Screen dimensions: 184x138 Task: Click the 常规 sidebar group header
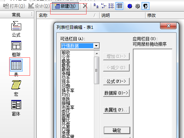coord(16,15)
